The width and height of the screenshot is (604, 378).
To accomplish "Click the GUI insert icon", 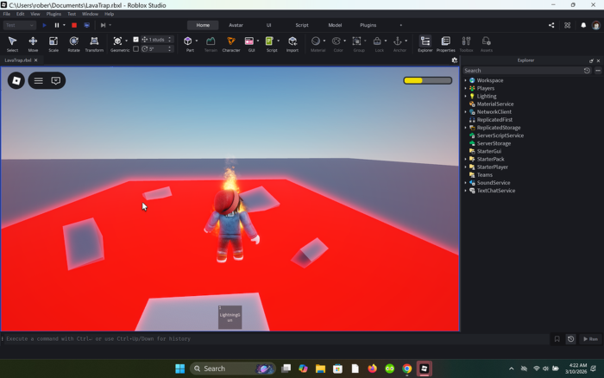I will click(249, 41).
